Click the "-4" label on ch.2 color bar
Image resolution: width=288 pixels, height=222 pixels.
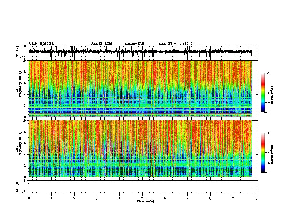click(268, 143)
